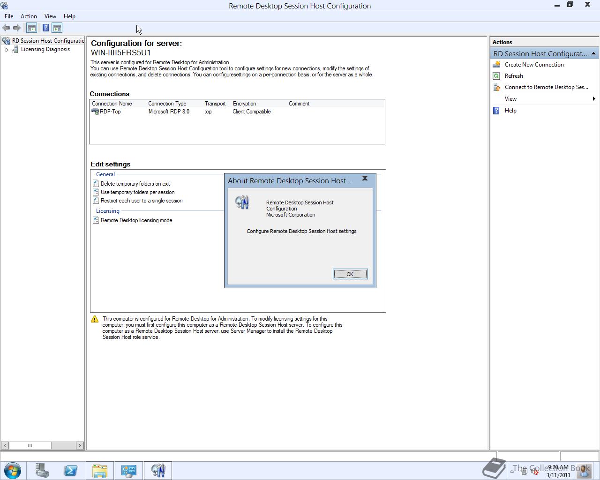
Task: Open the Help menu
Action: [69, 16]
